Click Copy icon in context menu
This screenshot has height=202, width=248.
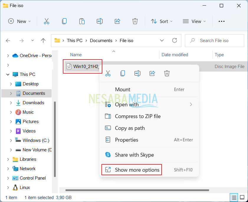click(x=123, y=73)
